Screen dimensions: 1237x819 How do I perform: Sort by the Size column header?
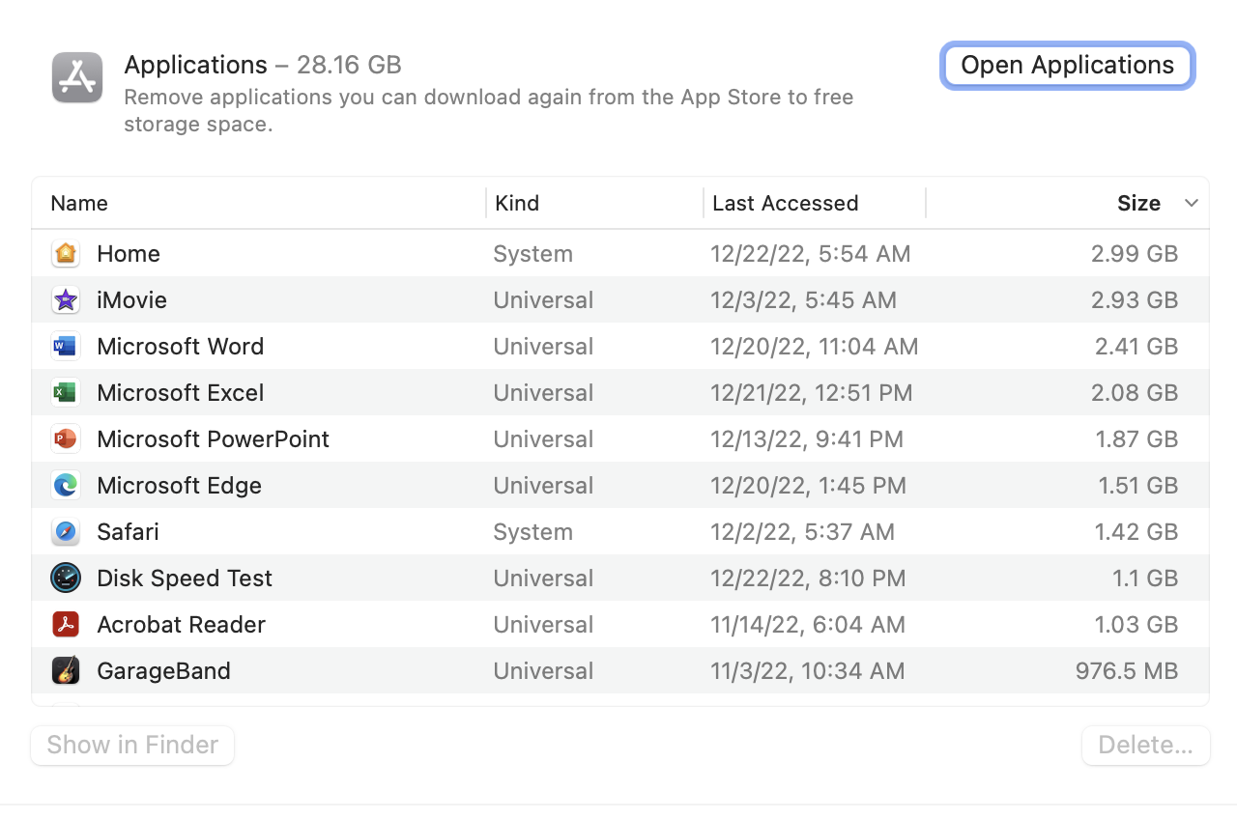[1138, 203]
